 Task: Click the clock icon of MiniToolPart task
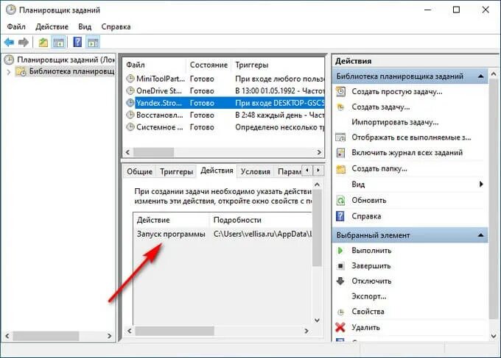point(130,79)
